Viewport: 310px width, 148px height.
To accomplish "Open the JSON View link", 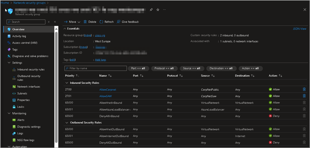I will point(299,29).
